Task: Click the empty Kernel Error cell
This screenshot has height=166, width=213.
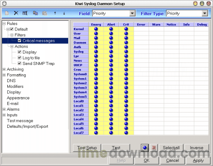Action: point(141,29)
